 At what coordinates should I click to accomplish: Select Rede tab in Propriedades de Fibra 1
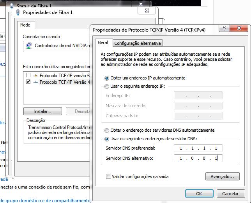pyautogui.click(x=25, y=25)
